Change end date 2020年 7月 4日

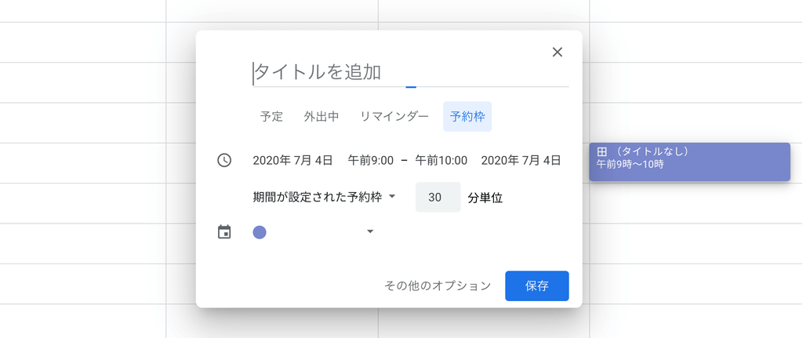click(521, 161)
